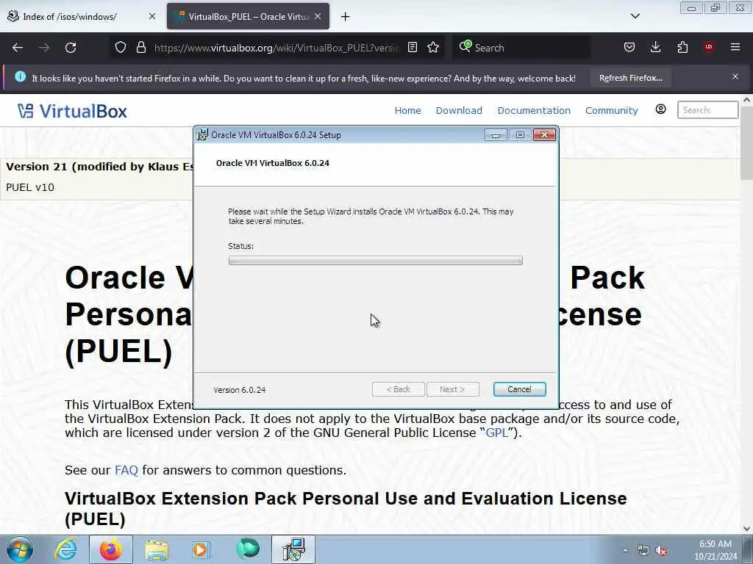
Task: Open the FAQ link
Action: (126, 470)
